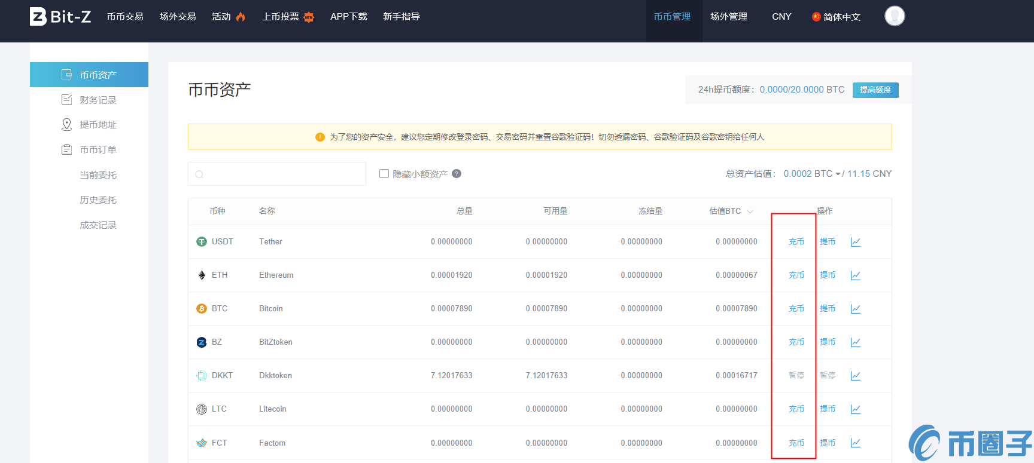The height and width of the screenshot is (463, 1034).
Task: Click the flame icon next to 活动
Action: [241, 17]
